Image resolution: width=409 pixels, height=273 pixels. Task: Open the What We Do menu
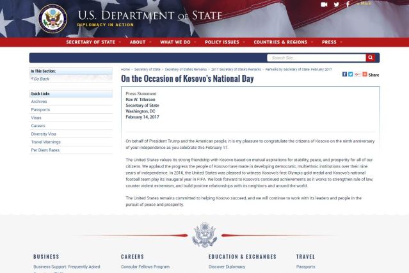[x=177, y=42]
